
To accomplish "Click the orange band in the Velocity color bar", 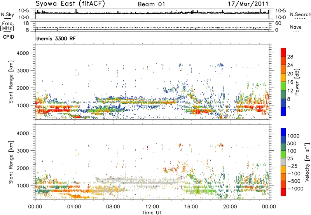I will (283, 177).
